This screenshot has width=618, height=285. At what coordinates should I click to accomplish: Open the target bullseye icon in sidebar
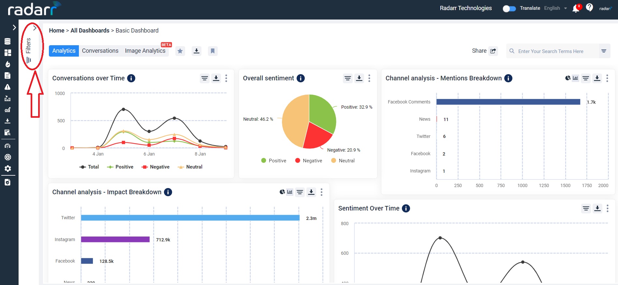pos(7,157)
